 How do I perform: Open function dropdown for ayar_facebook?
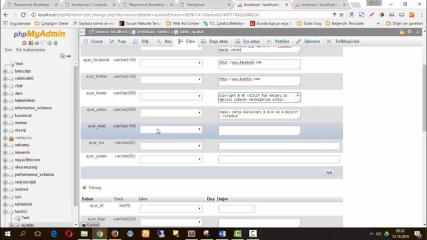(171, 63)
